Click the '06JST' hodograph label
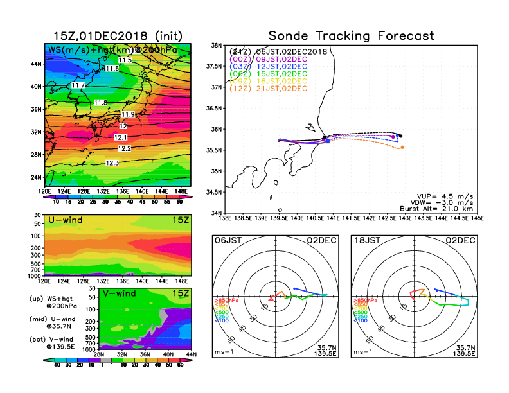Screen dimensions: 509x393 coord(228,240)
